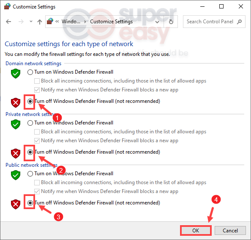Select Turn off Firewall for Public network
This screenshot has width=251, height=240.
[x=30, y=203]
